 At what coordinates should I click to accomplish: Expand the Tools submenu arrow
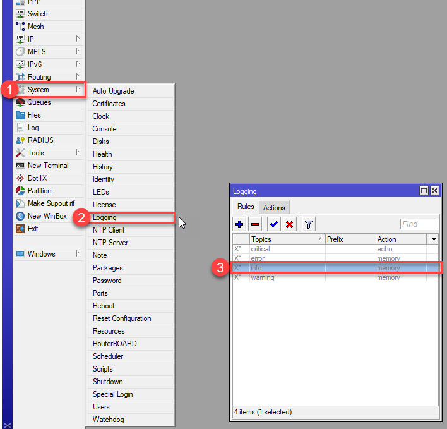coord(78,152)
